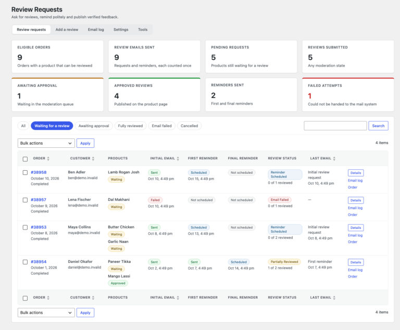Image resolution: width=400 pixels, height=330 pixels.
Task: Sort by Customer in the header
Action: (x=82, y=158)
